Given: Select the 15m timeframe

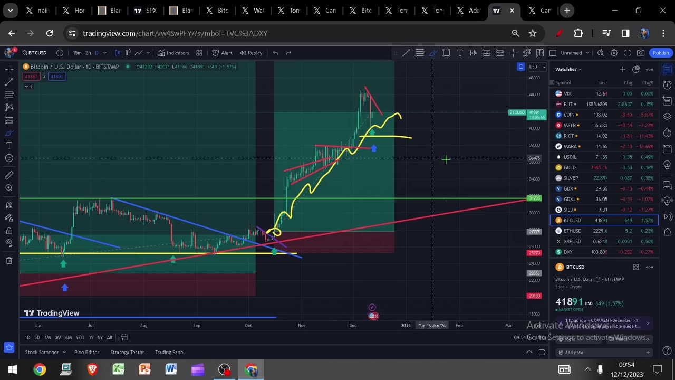Looking at the screenshot, I should [x=77, y=53].
